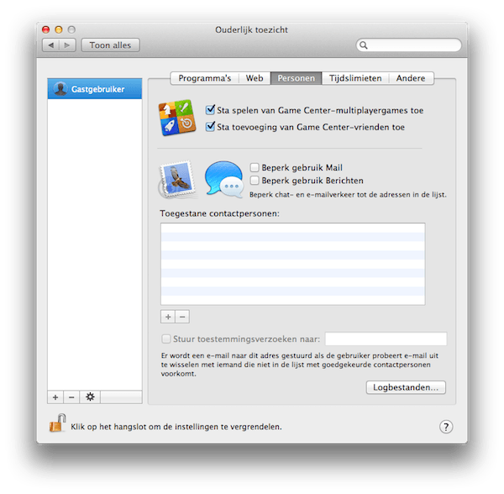Click the Game Center icon

tap(177, 118)
